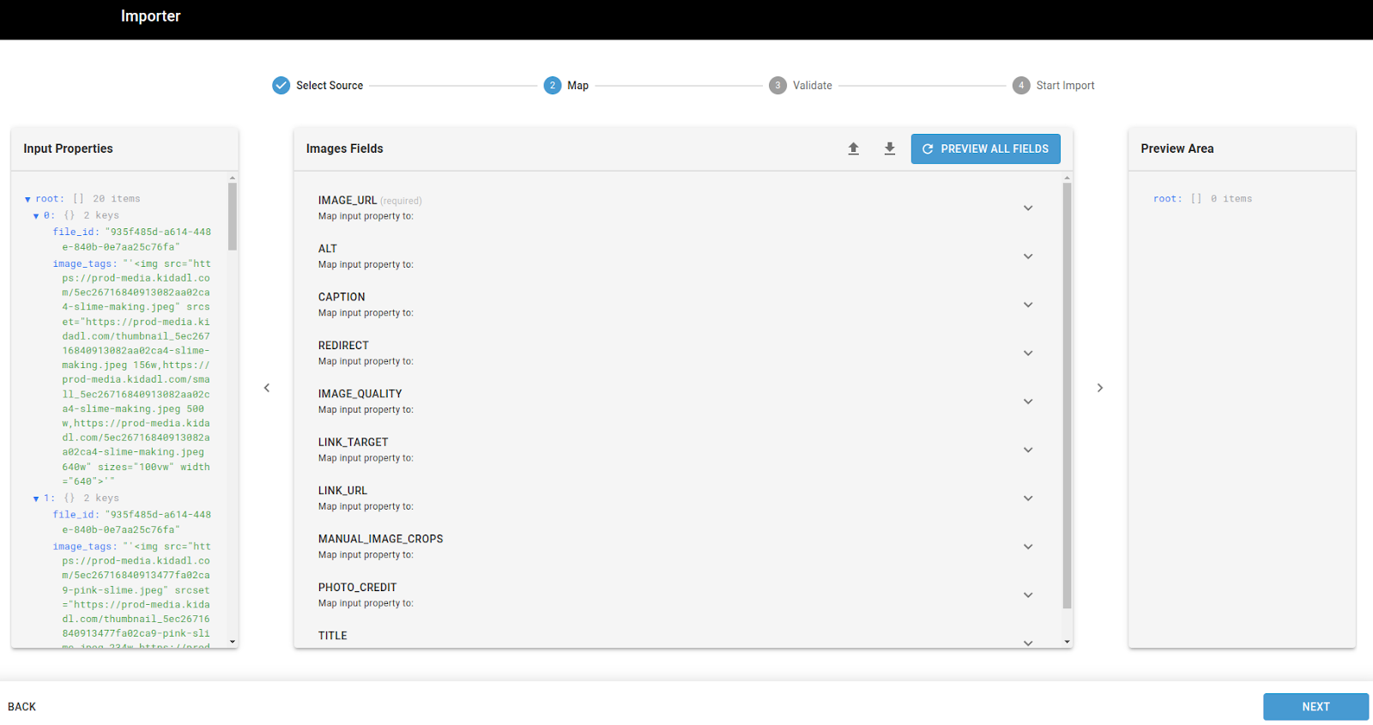Click the left panel collapse arrow

click(267, 388)
